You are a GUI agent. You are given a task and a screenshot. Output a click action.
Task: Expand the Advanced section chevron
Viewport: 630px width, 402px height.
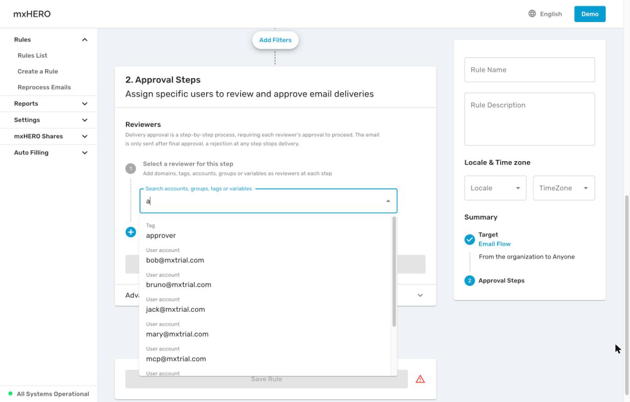(420, 296)
